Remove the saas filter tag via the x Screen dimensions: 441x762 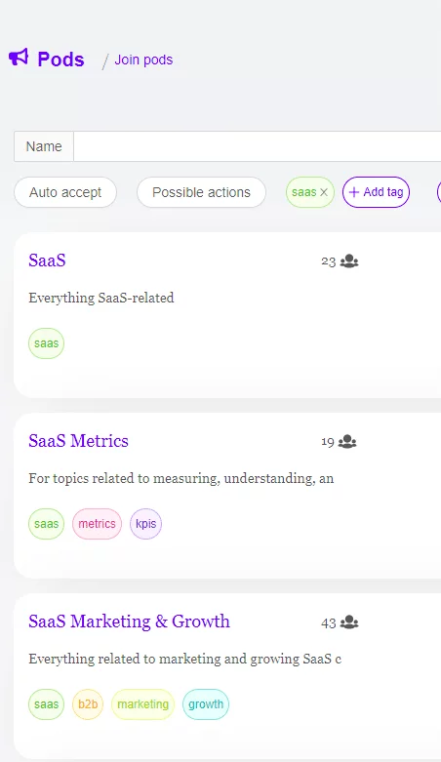point(324,192)
